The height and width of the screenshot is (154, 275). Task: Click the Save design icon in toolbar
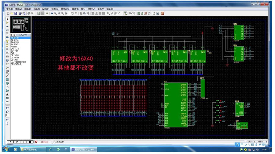pyautogui.click(x=15, y=13)
